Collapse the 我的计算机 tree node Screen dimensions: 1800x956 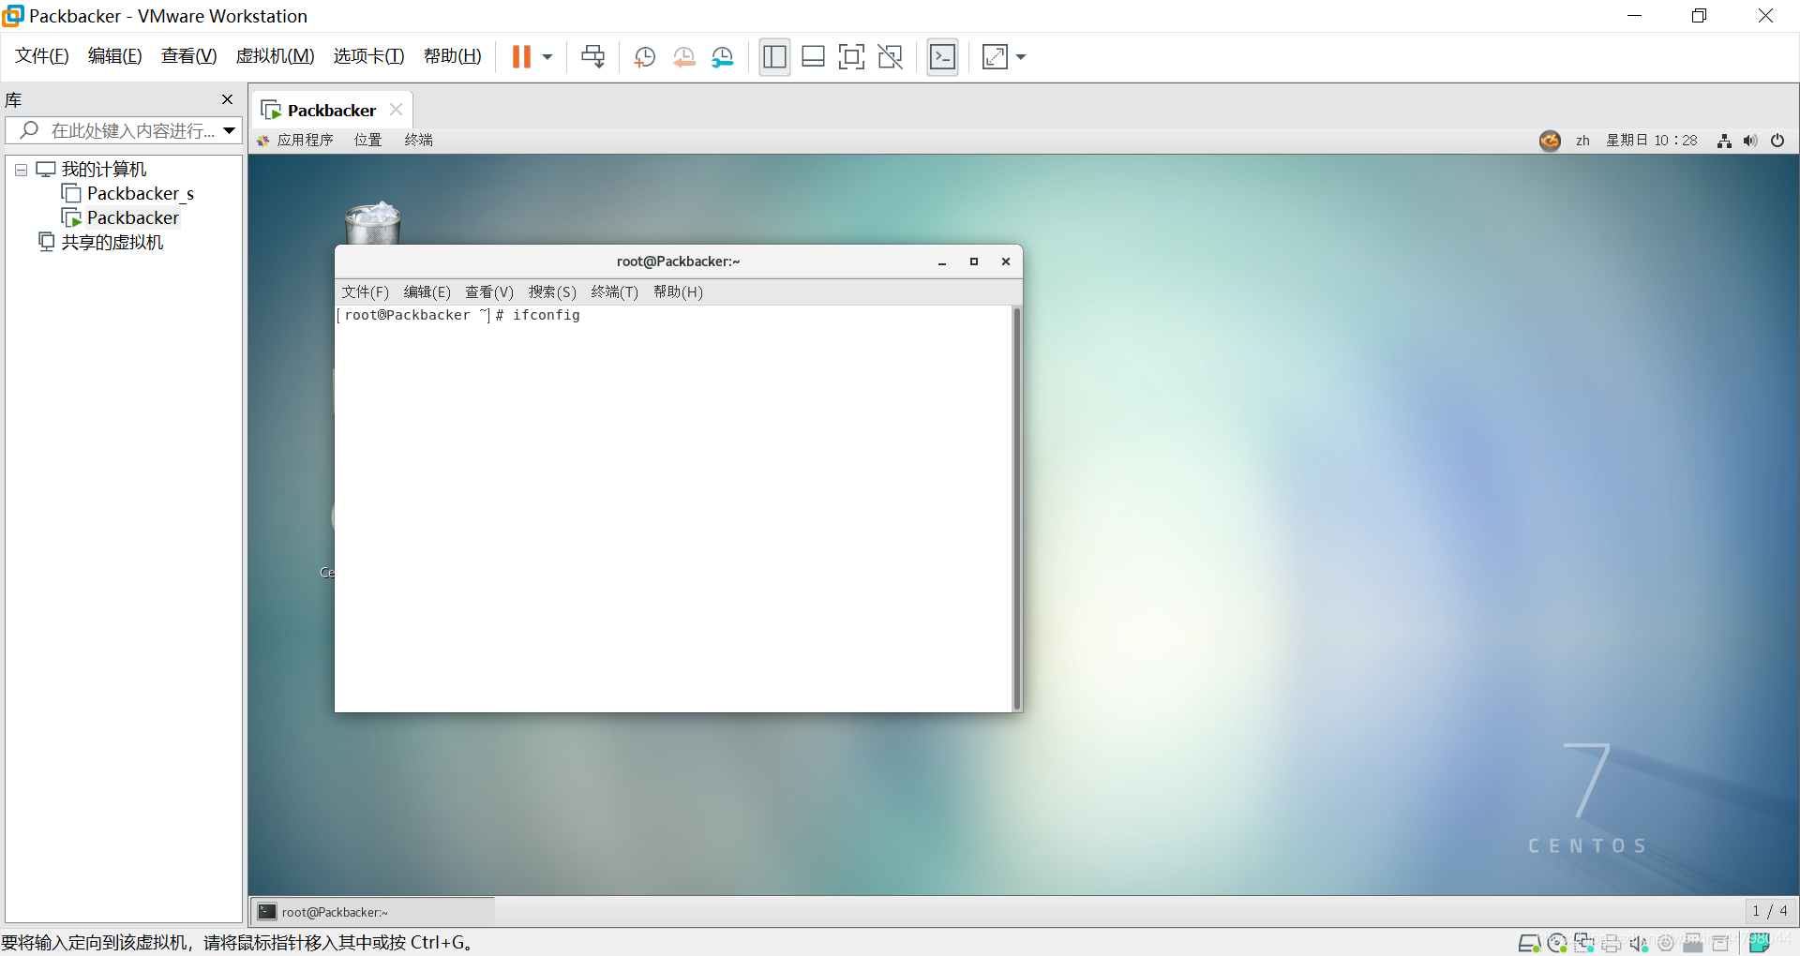21,171
